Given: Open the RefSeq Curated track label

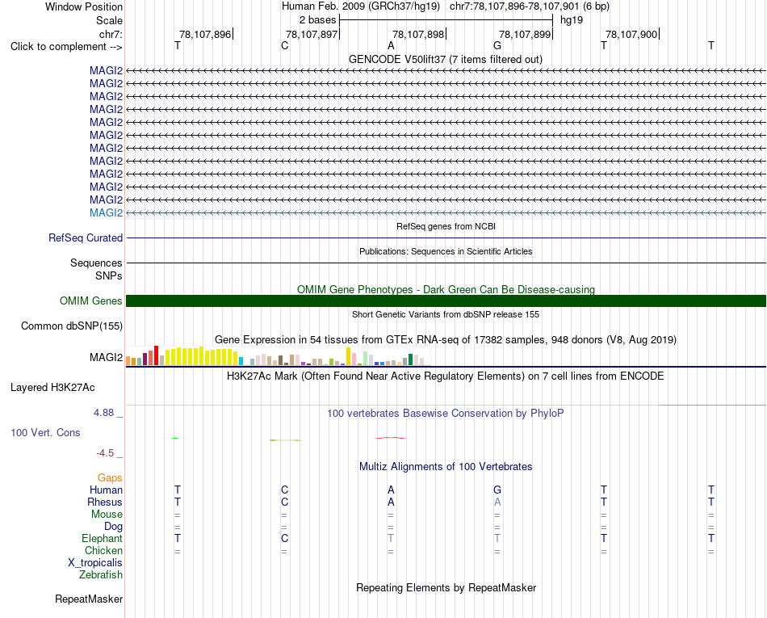Looking at the screenshot, I should [x=86, y=238].
